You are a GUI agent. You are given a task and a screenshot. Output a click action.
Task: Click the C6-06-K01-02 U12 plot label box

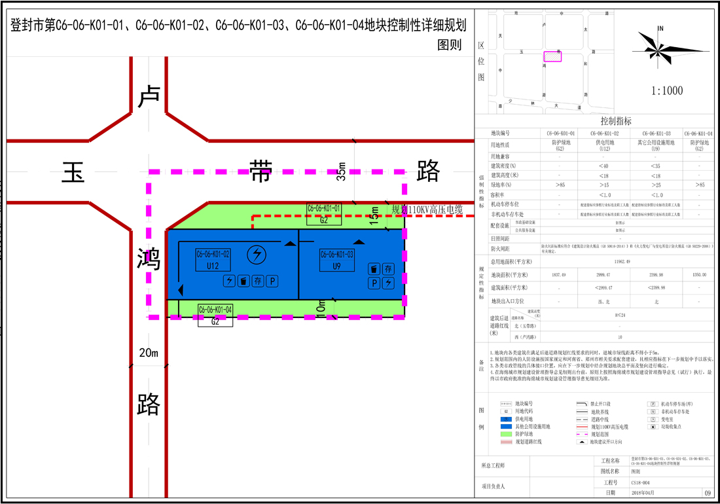[213, 260]
